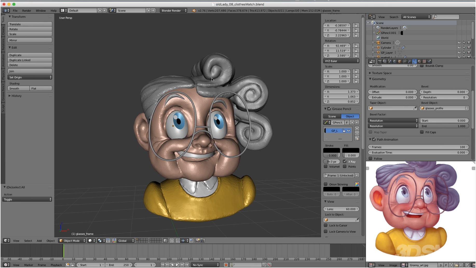Open the Curve Data properties tab
The width and height of the screenshot is (476, 268).
tap(414, 61)
